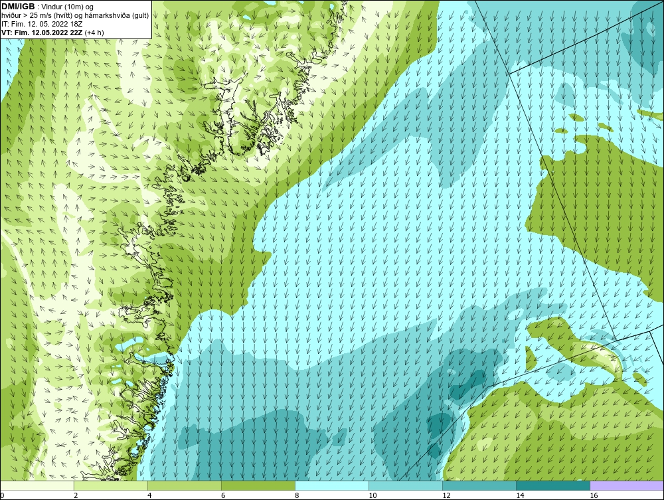Click the legend label '0'

(2, 495)
